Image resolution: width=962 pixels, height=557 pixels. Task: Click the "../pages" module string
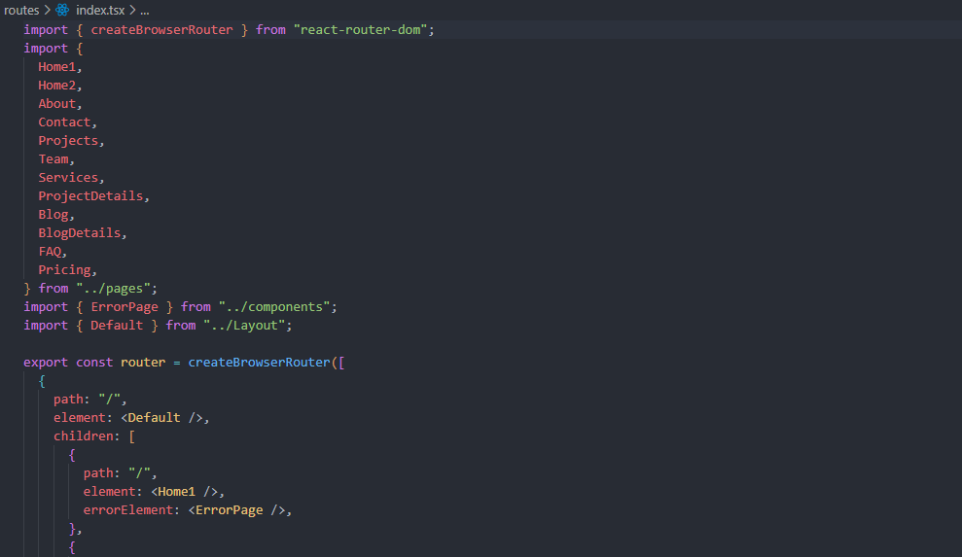point(114,289)
